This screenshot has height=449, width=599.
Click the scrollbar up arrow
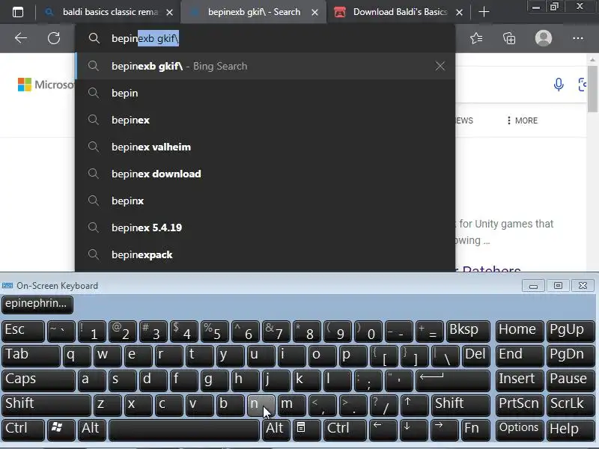pyautogui.click(x=592, y=60)
